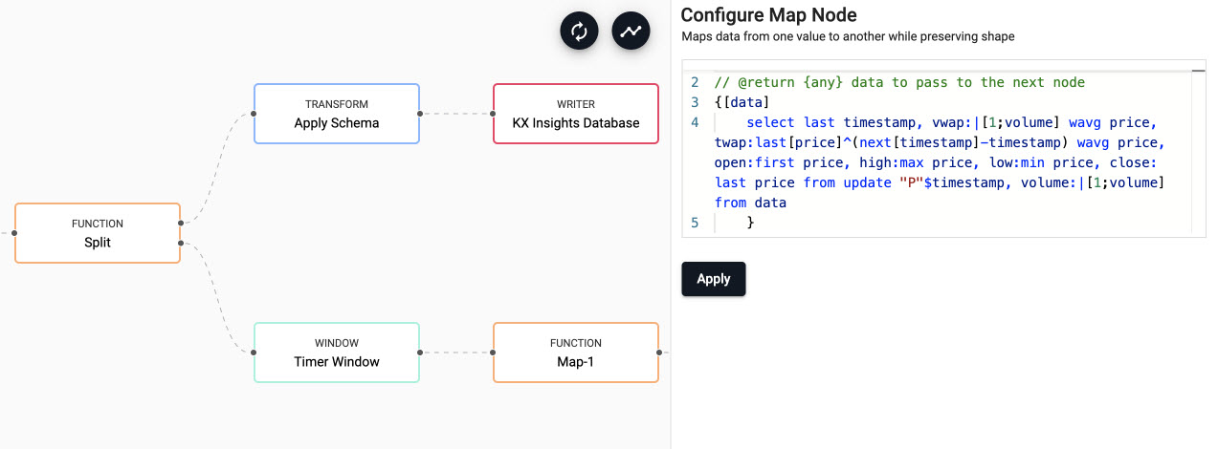Click Timer Window node's output port
Screen dimensions: 1218x449
pos(420,353)
